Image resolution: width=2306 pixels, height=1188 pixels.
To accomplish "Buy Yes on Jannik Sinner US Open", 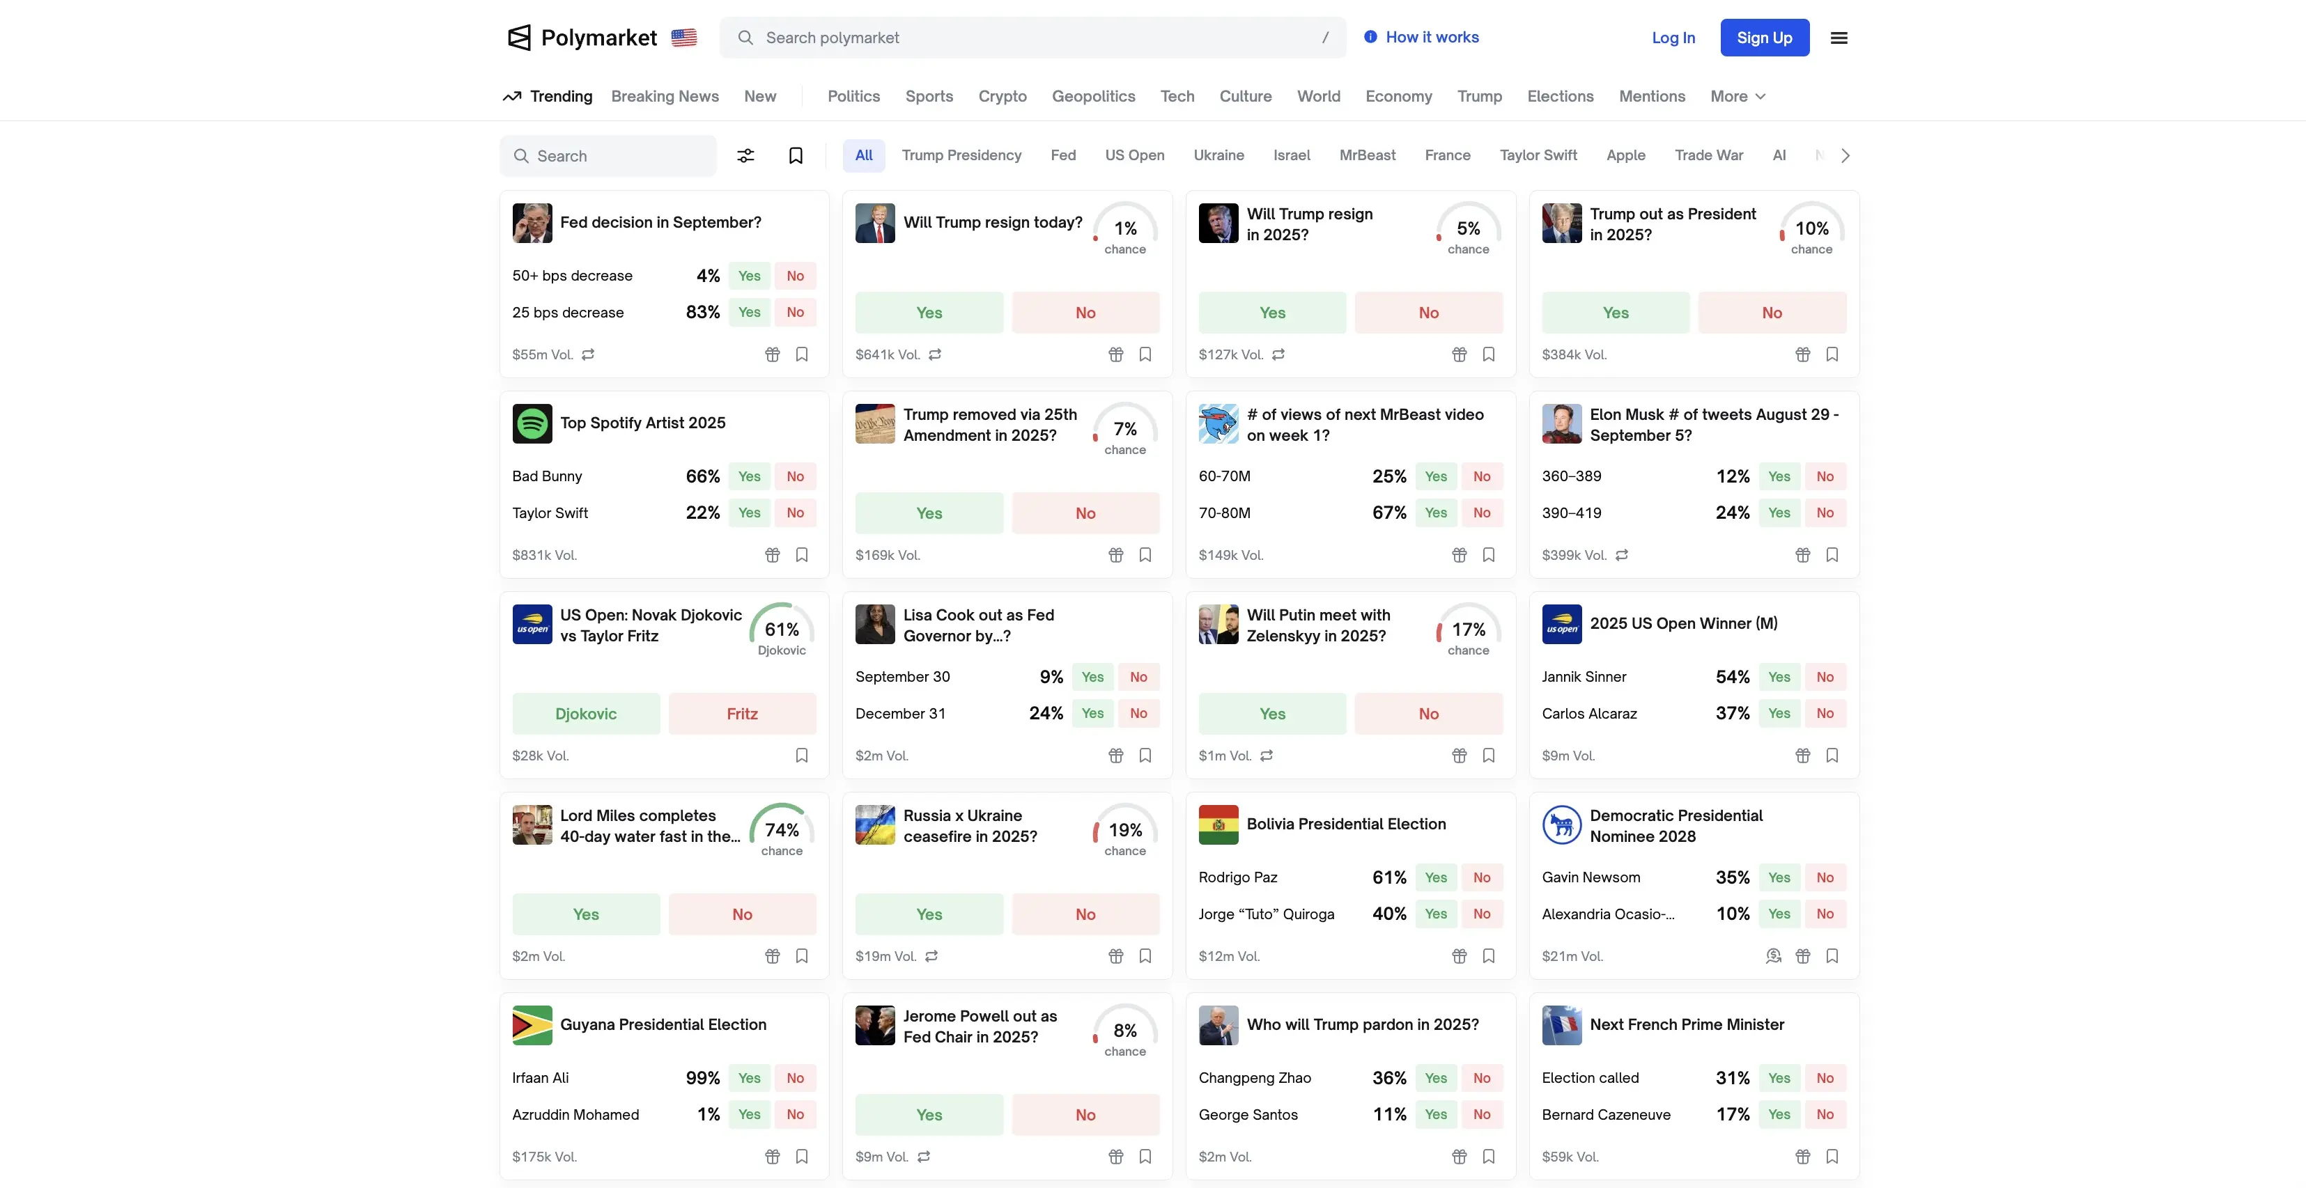I will [x=1779, y=676].
